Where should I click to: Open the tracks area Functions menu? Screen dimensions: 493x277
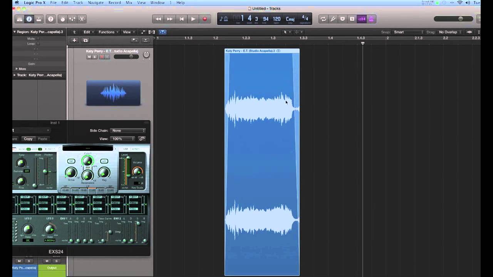tap(108, 32)
